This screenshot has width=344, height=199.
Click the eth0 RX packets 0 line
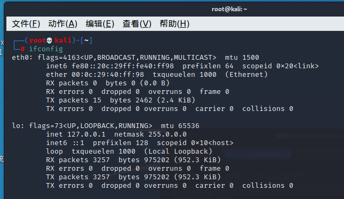tap(108, 83)
